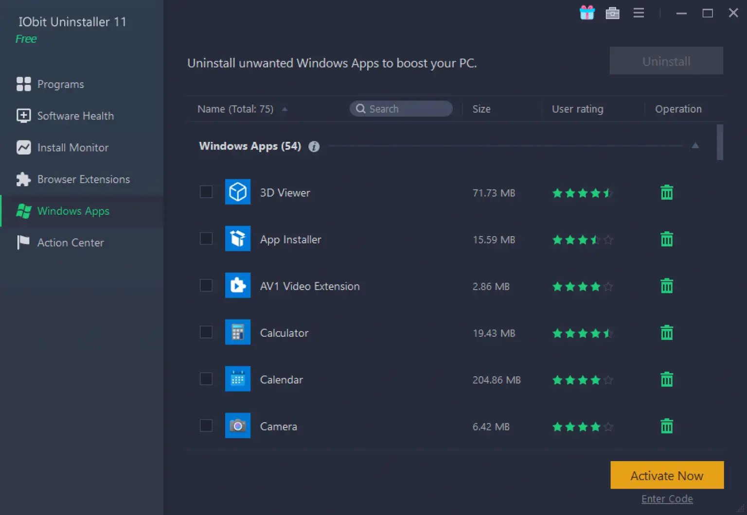Open the Software Health section

[82, 116]
